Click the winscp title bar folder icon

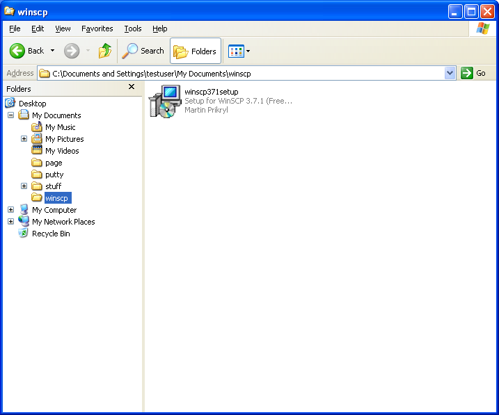9,11
